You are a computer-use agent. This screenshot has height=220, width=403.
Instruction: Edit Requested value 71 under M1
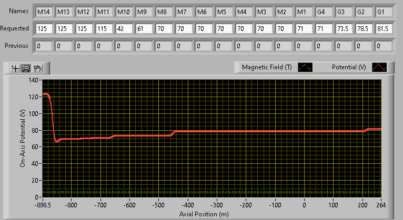[304, 29]
